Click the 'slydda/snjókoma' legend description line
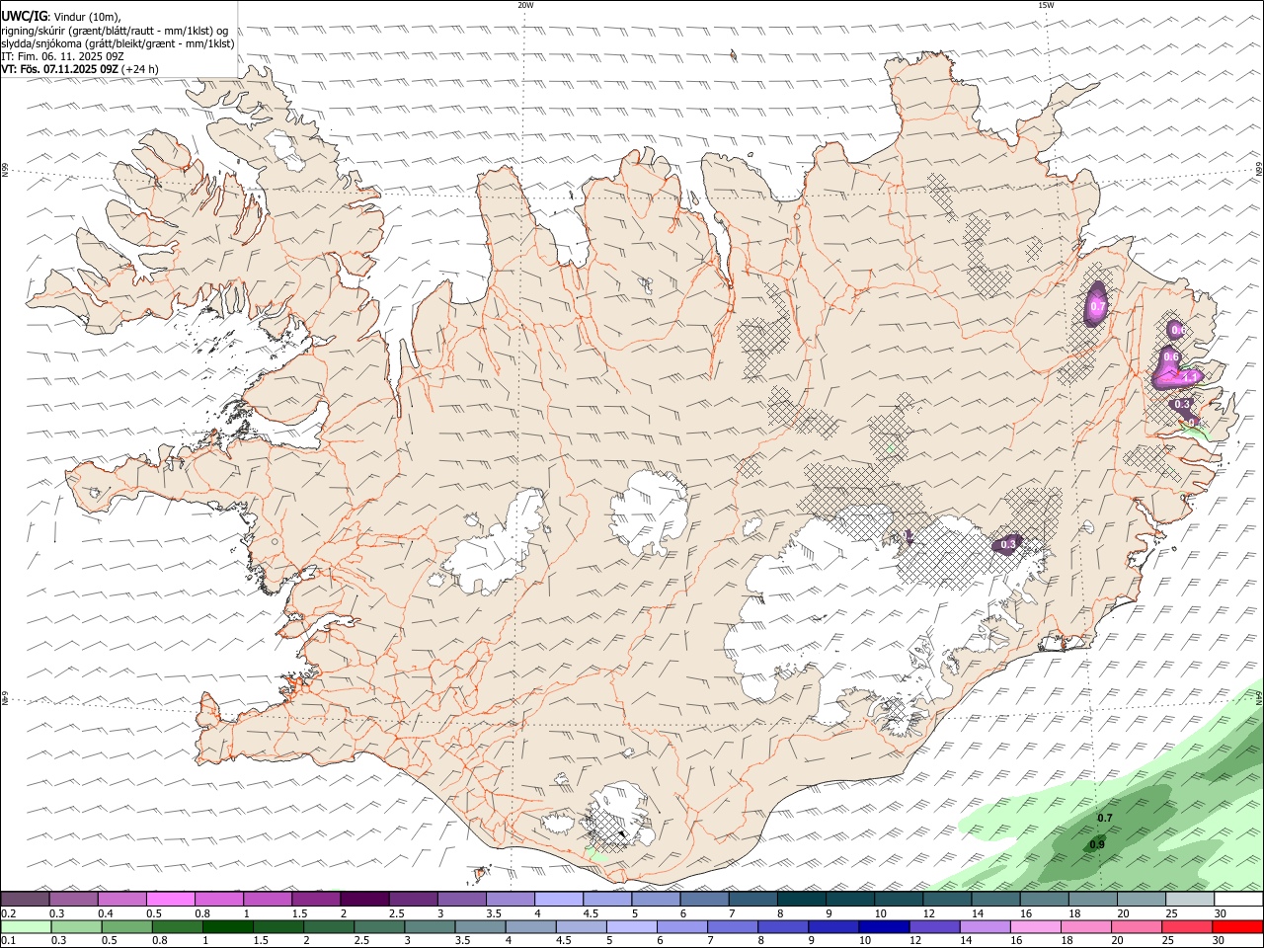 pyautogui.click(x=118, y=43)
